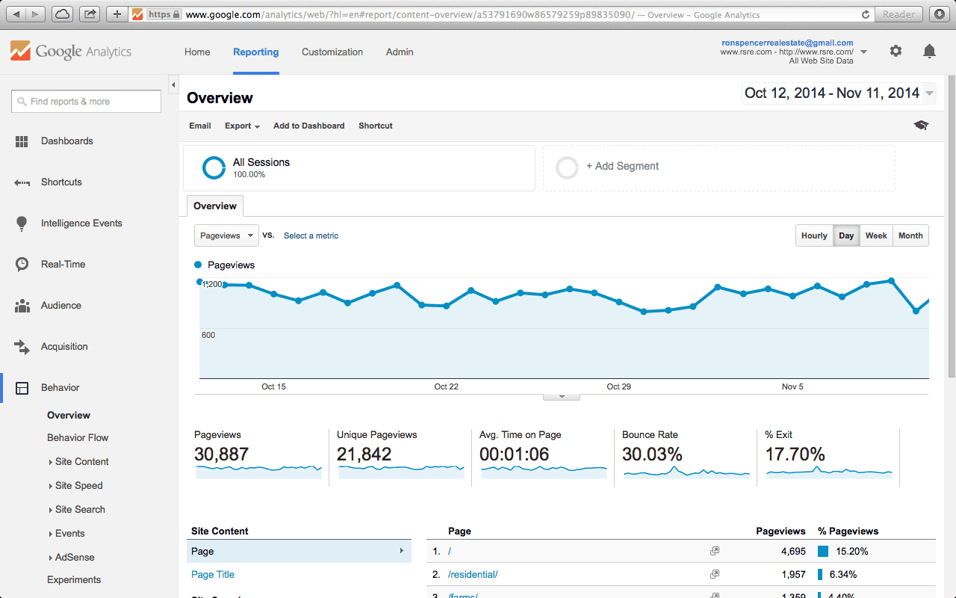Collapse the sidebar with the arrow handle
Viewport: 956px width, 598px height.
pos(173,84)
